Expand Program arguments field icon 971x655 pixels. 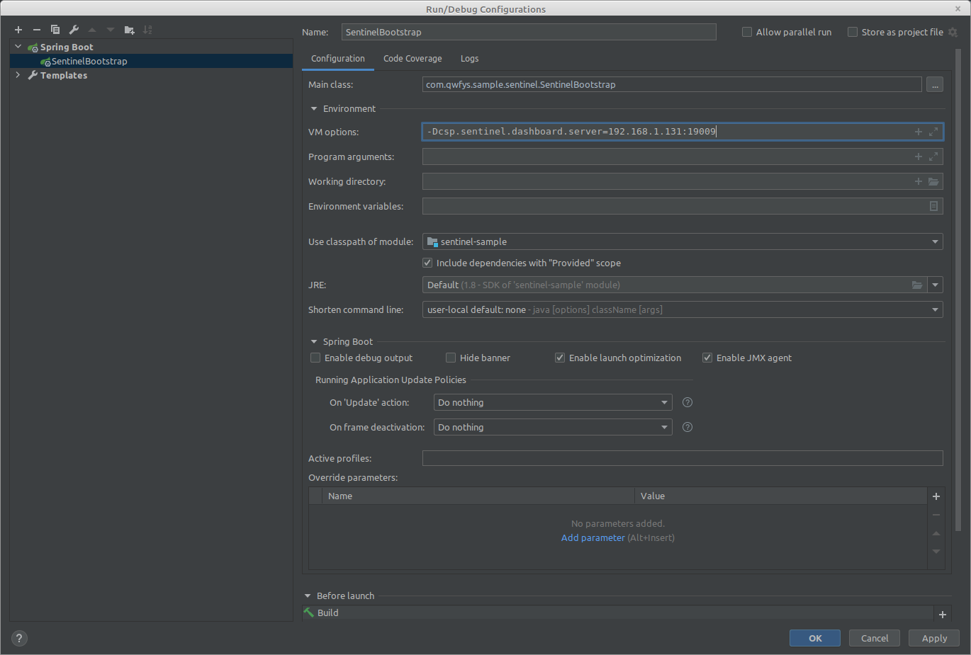pyautogui.click(x=933, y=156)
